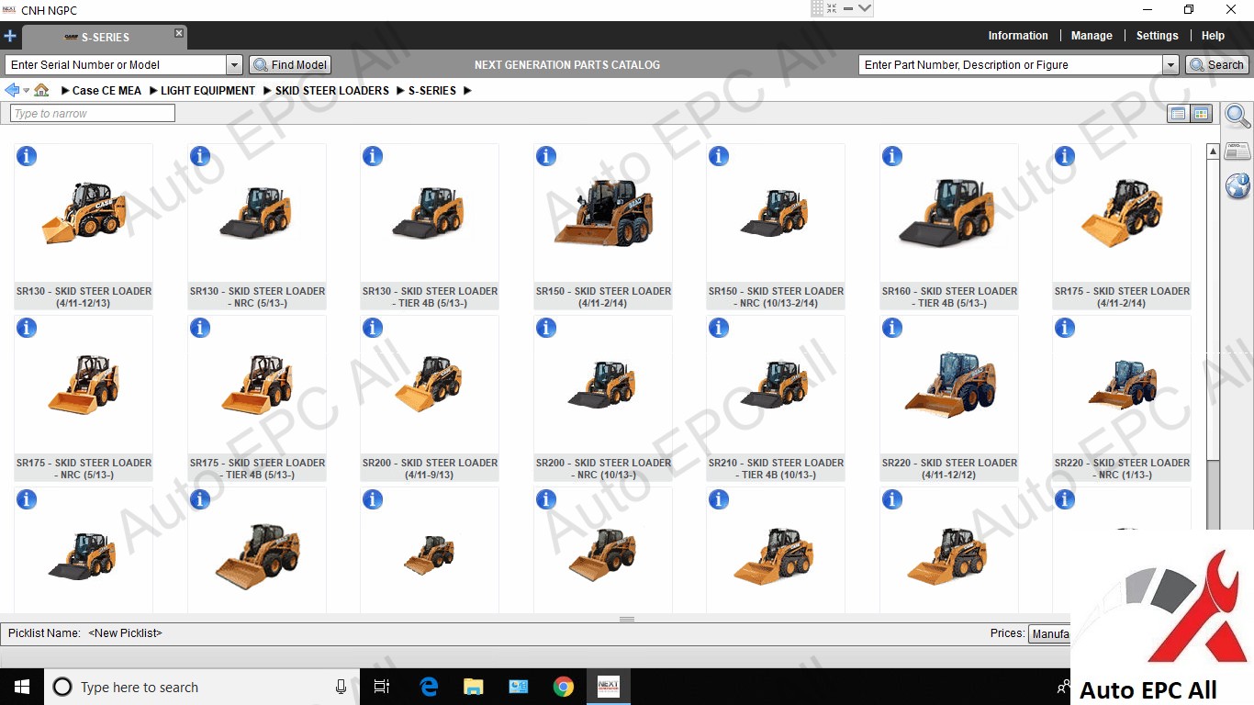Screen dimensions: 1254x705
Task: Open the Next Generation app taskbar icon
Action: tap(608, 687)
